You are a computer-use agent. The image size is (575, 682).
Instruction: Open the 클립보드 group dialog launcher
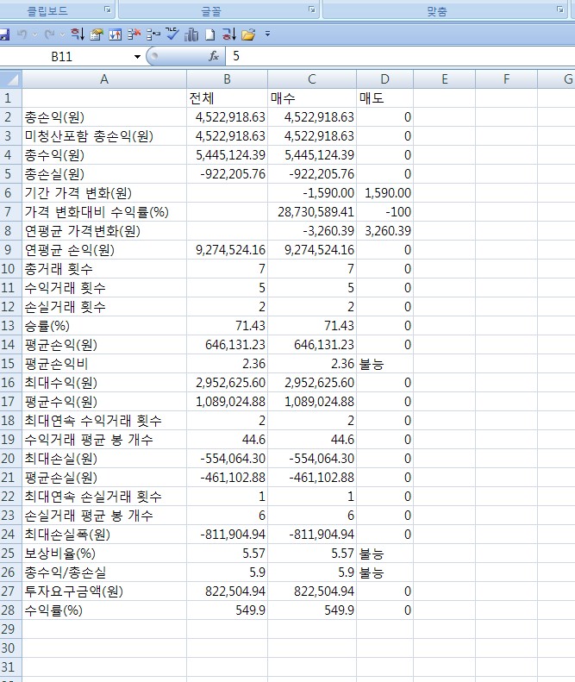pyautogui.click(x=107, y=9)
